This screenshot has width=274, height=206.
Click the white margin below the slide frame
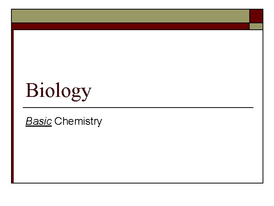[x=137, y=195]
